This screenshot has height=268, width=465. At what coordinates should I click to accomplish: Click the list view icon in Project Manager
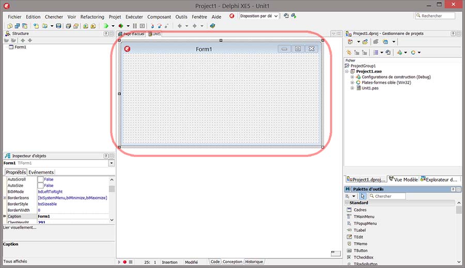click(x=376, y=53)
